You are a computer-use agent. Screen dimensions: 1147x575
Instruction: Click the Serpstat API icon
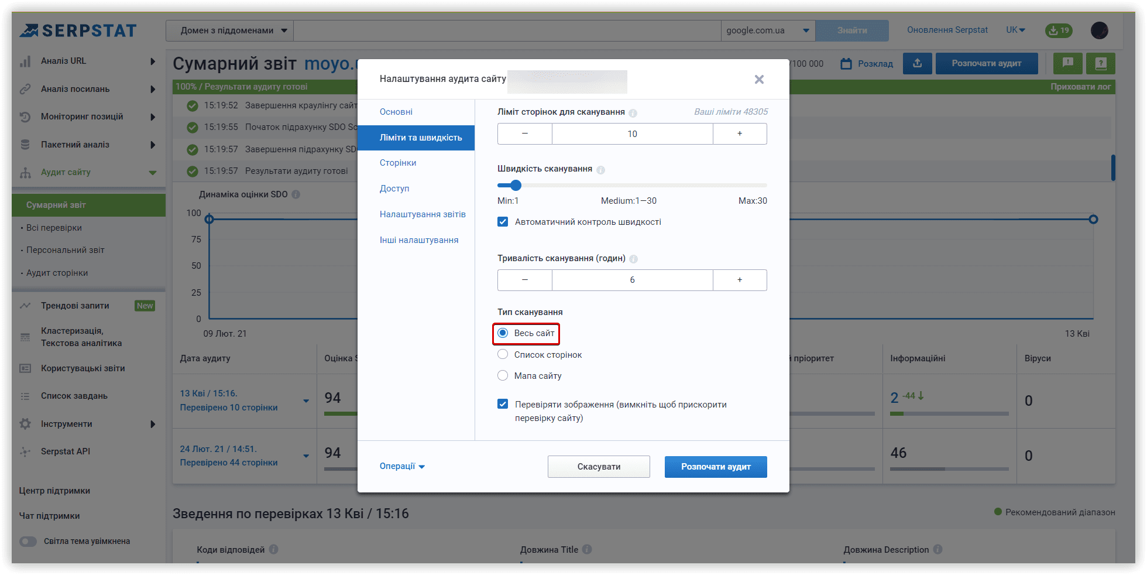25,451
